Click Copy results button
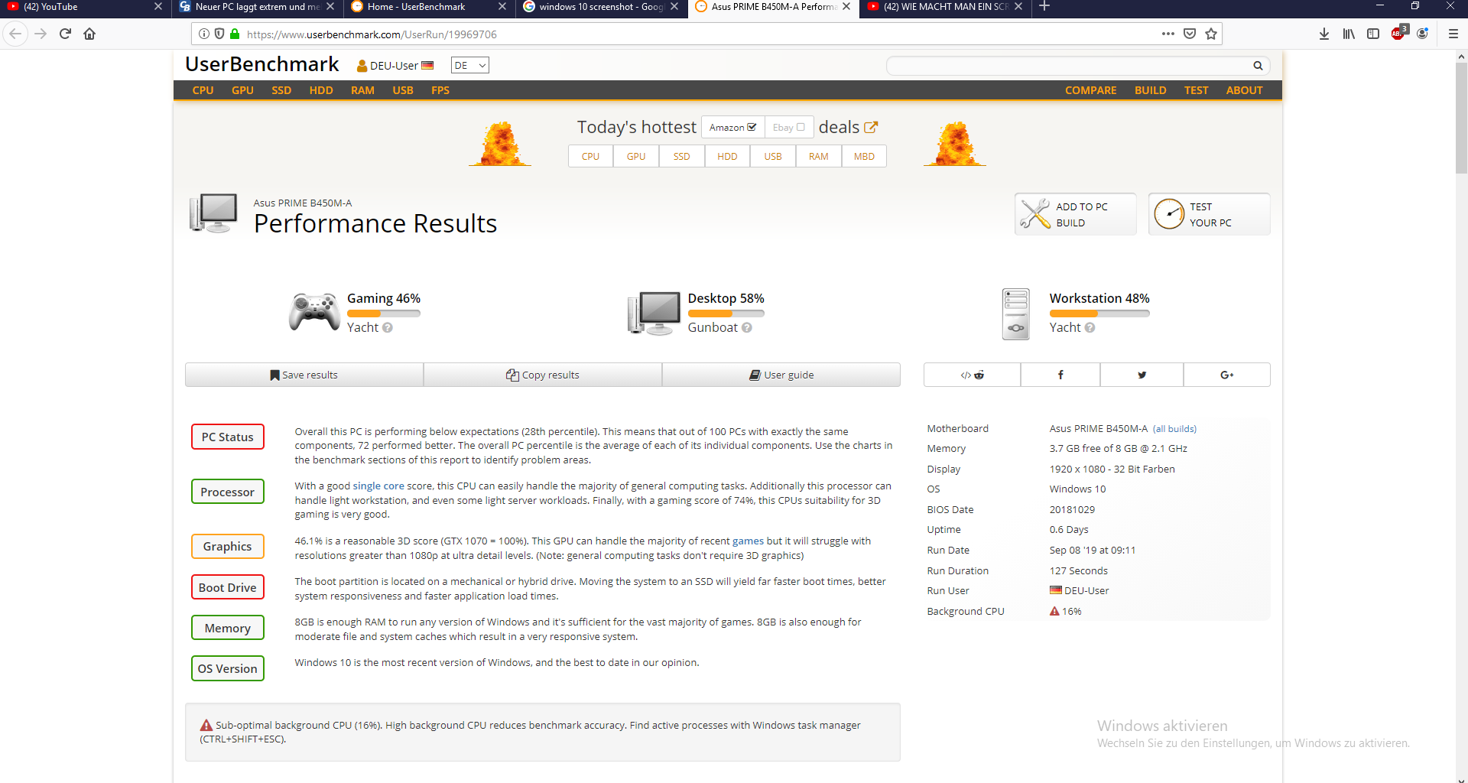The width and height of the screenshot is (1468, 783). [x=543, y=375]
